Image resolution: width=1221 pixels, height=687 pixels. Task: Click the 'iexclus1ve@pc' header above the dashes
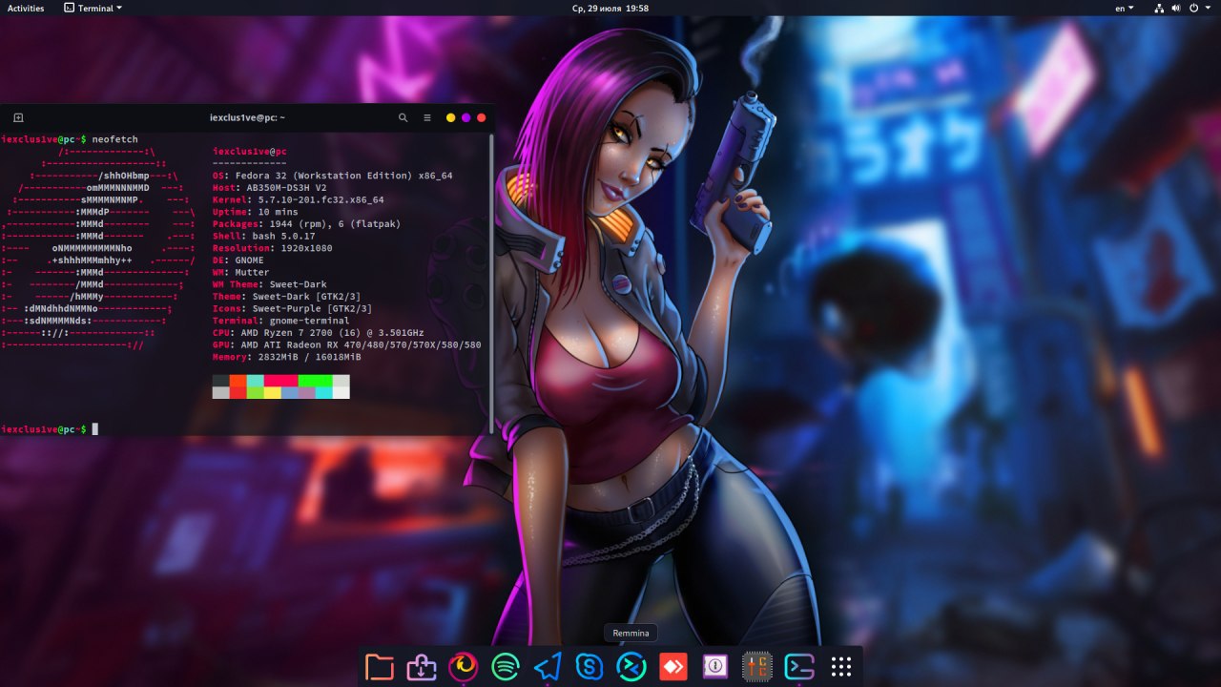point(249,152)
